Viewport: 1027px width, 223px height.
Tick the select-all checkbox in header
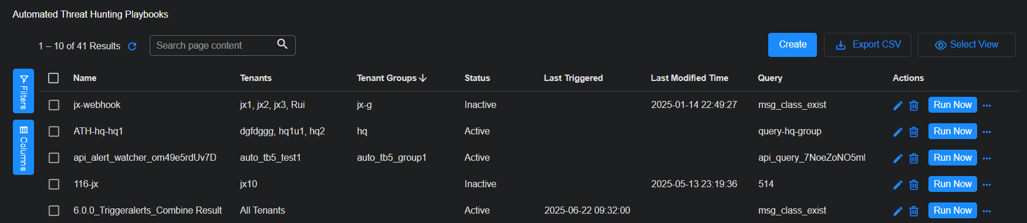coord(53,78)
